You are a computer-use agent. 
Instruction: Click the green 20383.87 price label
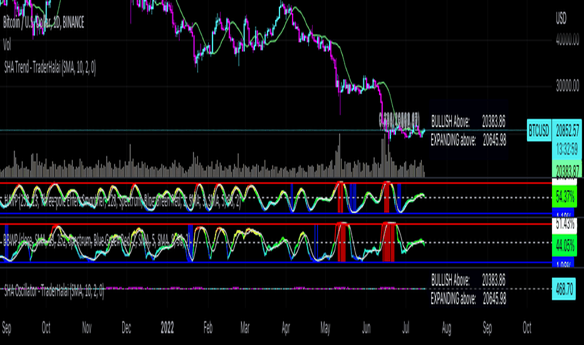click(566, 171)
